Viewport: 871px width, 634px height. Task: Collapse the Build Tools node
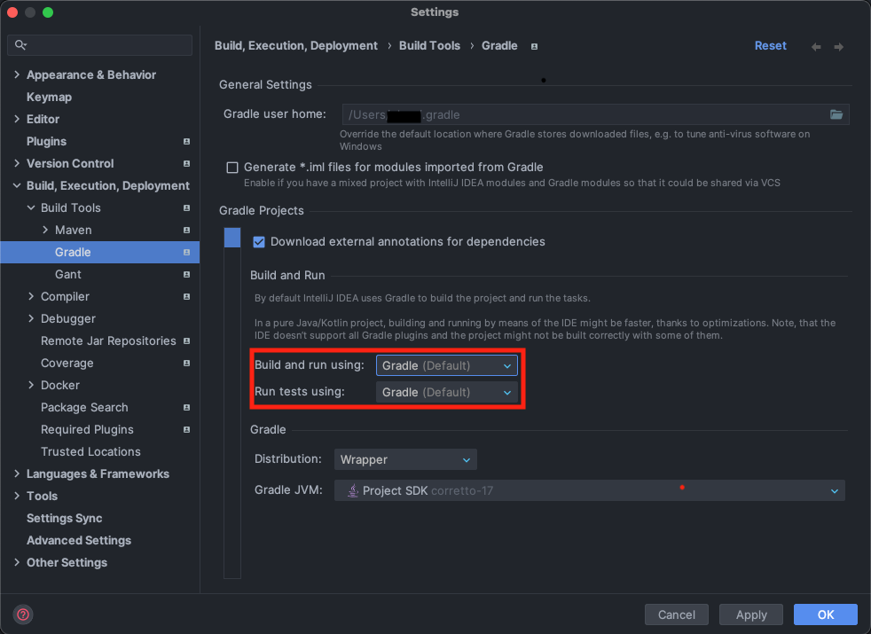point(31,208)
